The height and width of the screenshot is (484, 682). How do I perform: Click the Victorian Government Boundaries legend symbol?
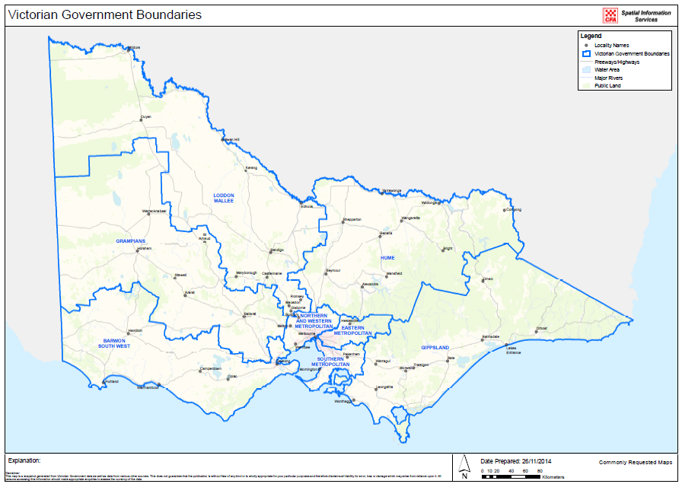[586, 54]
